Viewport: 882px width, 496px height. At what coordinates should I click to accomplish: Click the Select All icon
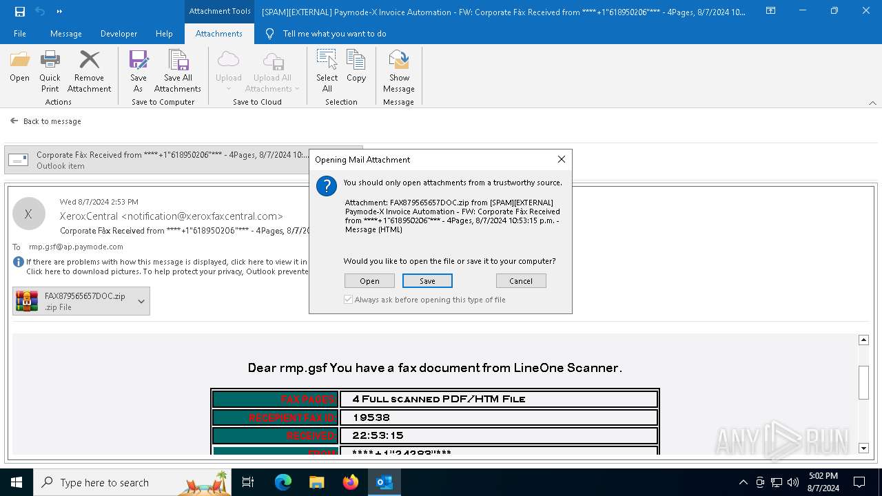327,61
